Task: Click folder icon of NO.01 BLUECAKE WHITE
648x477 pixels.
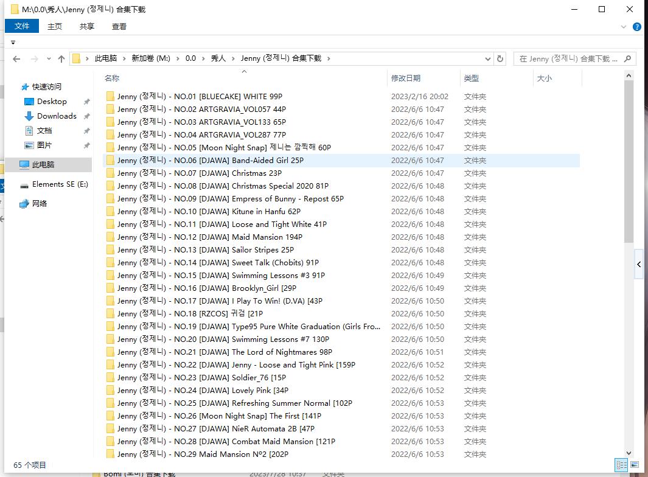Action: coord(110,96)
